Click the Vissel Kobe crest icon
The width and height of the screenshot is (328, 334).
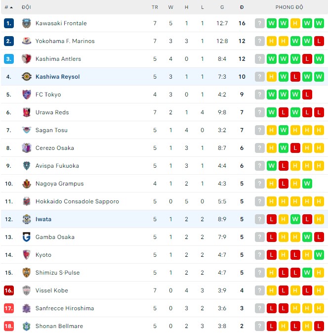(27, 290)
